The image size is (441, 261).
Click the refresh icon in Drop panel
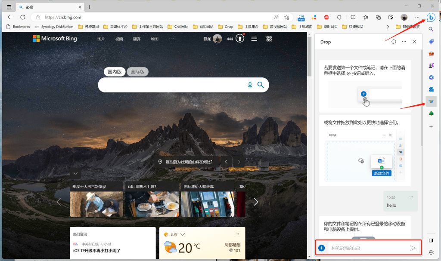click(x=394, y=42)
